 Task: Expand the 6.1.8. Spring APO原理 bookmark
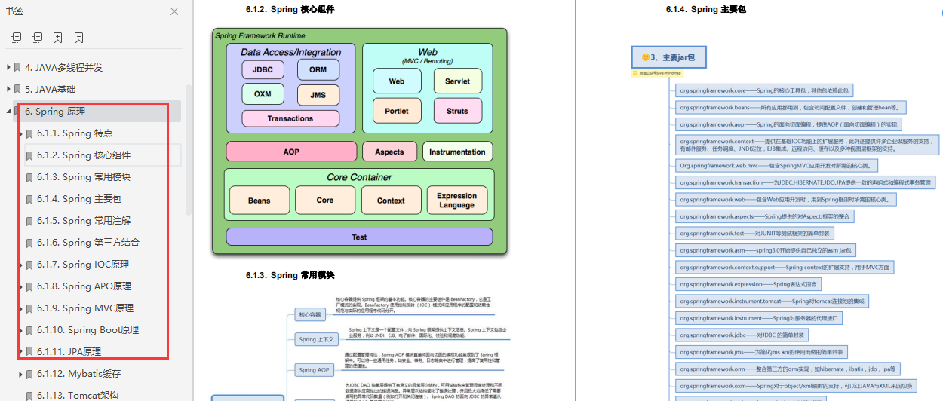(x=20, y=286)
